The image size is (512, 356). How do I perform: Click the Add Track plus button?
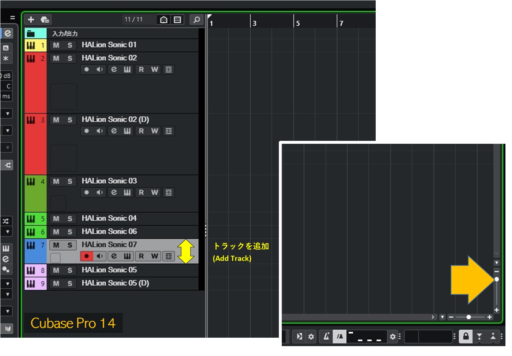click(x=31, y=19)
